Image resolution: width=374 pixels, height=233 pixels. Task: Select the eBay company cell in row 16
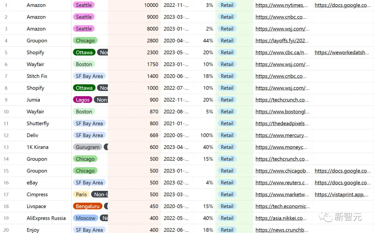(32, 183)
